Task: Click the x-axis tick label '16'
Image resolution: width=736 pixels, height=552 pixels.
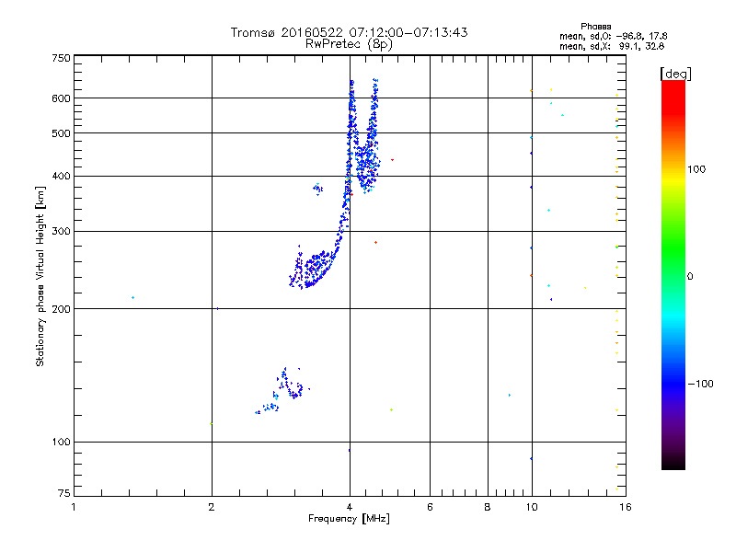Action: (626, 507)
